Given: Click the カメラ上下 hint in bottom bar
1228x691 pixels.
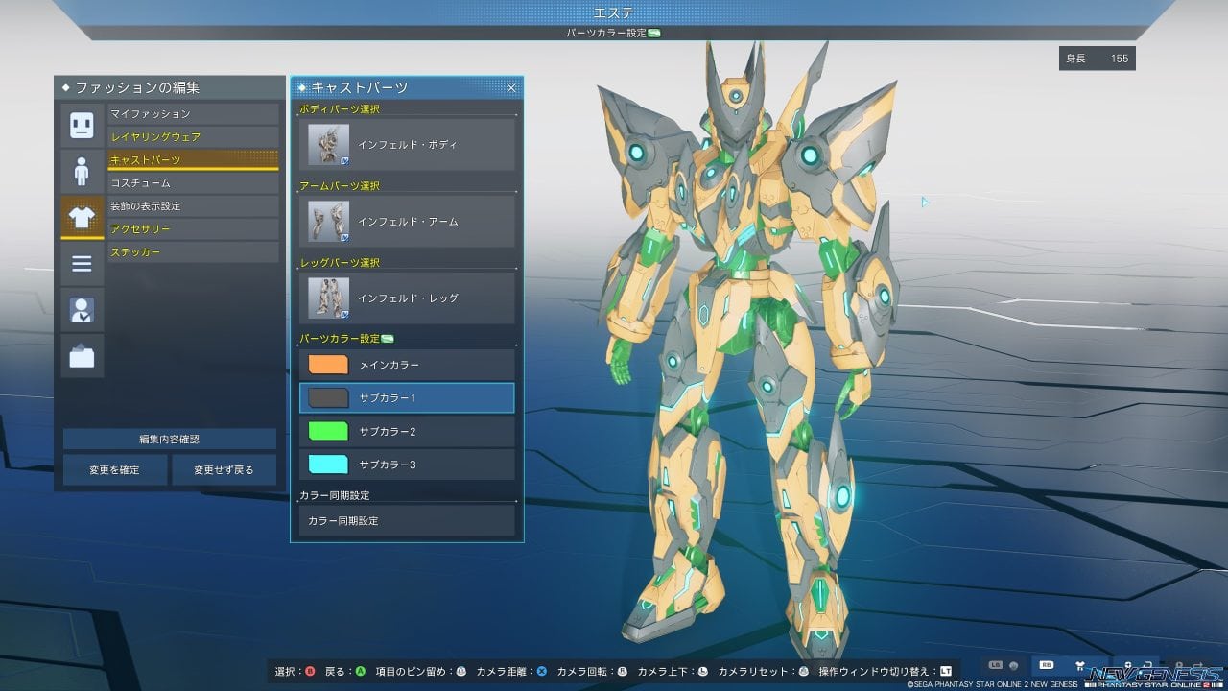Looking at the screenshot, I should coord(673,671).
